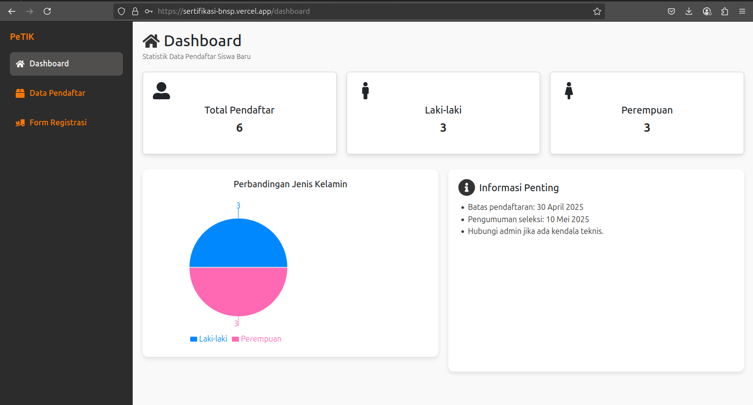753x405 pixels.
Task: Click the Total Pendaftar user icon
Action: 161,91
